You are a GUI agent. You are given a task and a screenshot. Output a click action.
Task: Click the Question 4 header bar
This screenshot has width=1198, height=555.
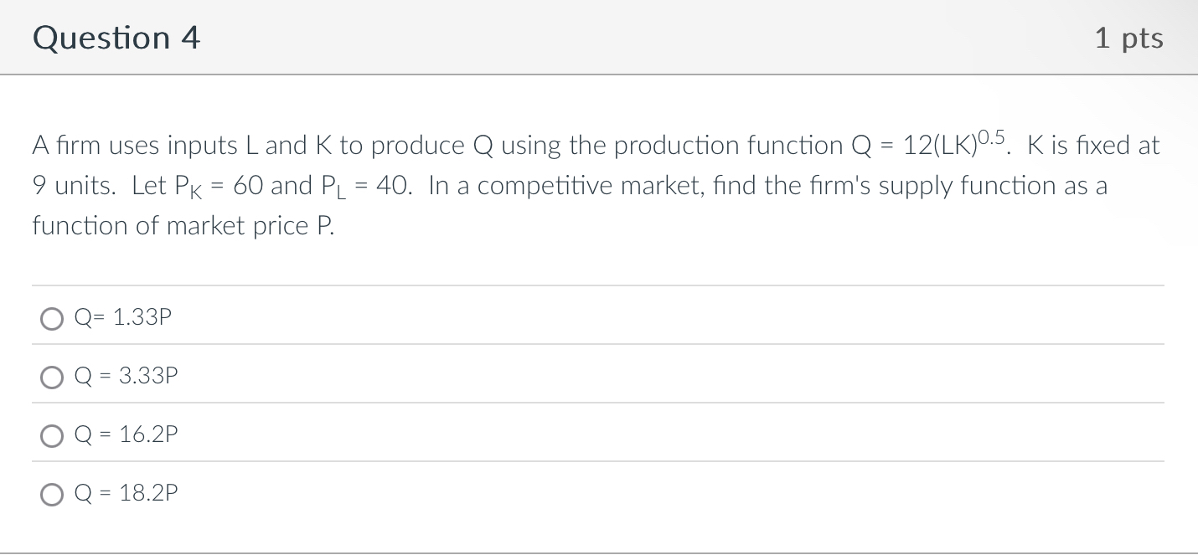[599, 37]
